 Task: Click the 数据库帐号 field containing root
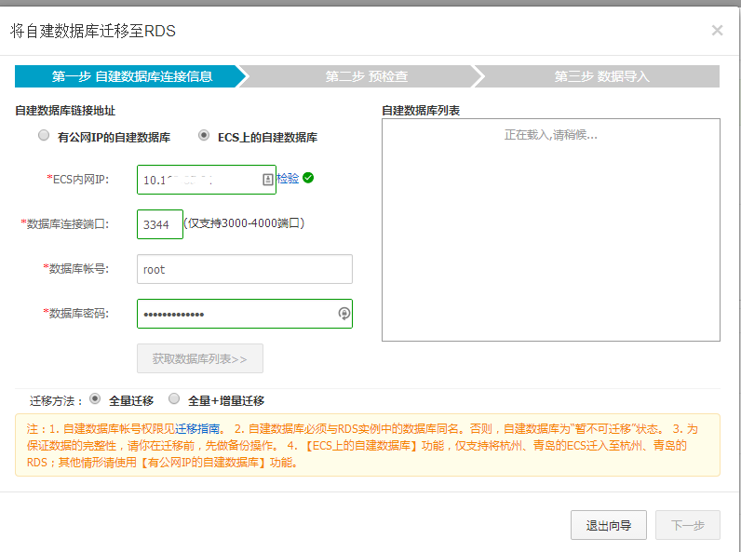244,269
